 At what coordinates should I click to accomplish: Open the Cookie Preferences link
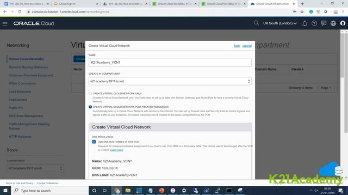click(48, 183)
